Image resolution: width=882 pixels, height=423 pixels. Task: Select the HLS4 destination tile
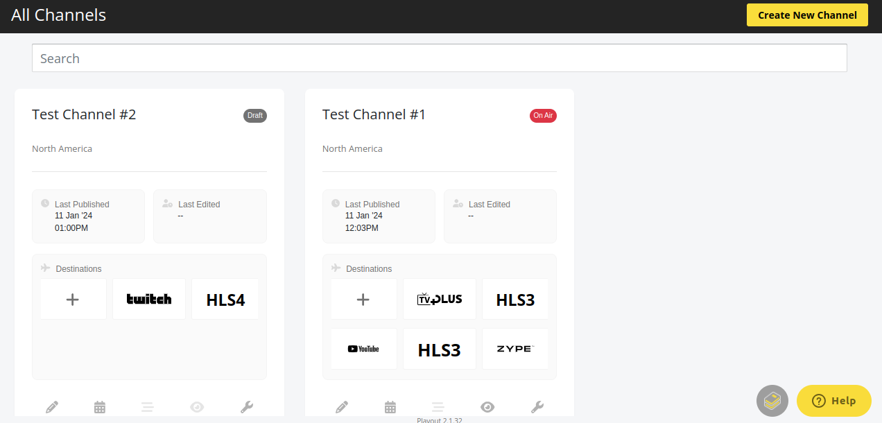(225, 300)
